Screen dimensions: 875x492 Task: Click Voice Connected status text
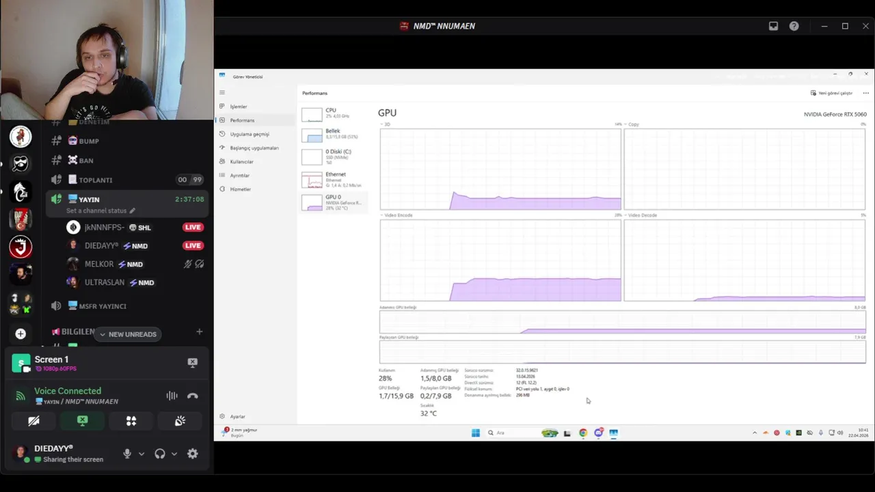coord(68,391)
